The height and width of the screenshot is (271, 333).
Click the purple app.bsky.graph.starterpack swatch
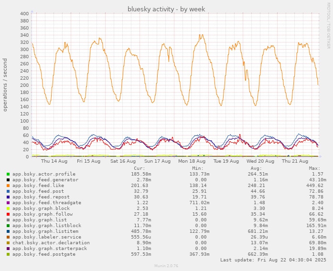[x=8, y=249]
